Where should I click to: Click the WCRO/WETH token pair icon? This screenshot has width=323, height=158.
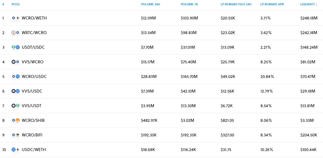pos(16,18)
